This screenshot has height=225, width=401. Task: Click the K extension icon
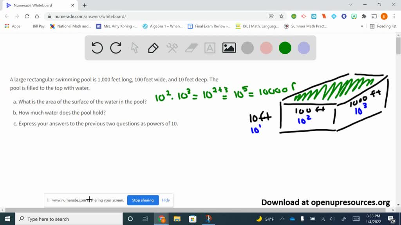click(x=344, y=16)
